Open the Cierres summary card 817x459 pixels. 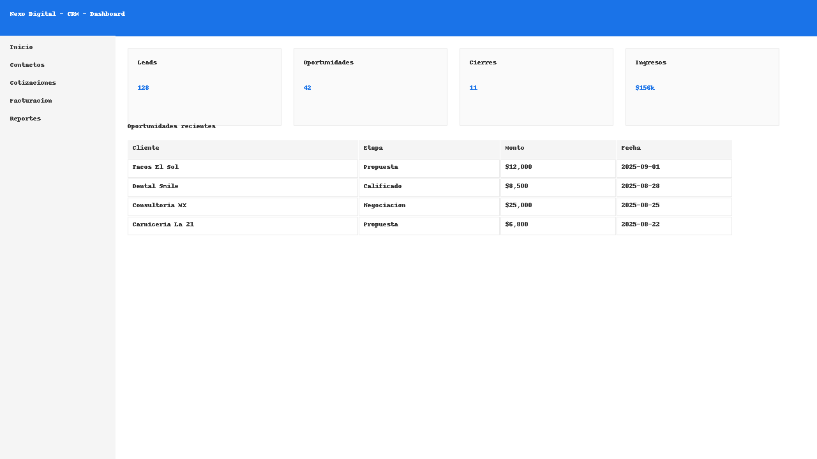pos(536,87)
